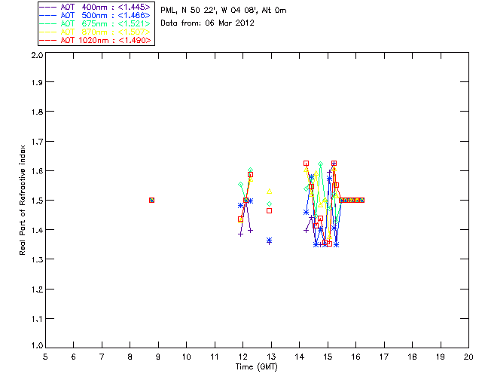This screenshot has width=482, height=386.
Task: Click the x-axis tick label 13
Action: coord(271,357)
